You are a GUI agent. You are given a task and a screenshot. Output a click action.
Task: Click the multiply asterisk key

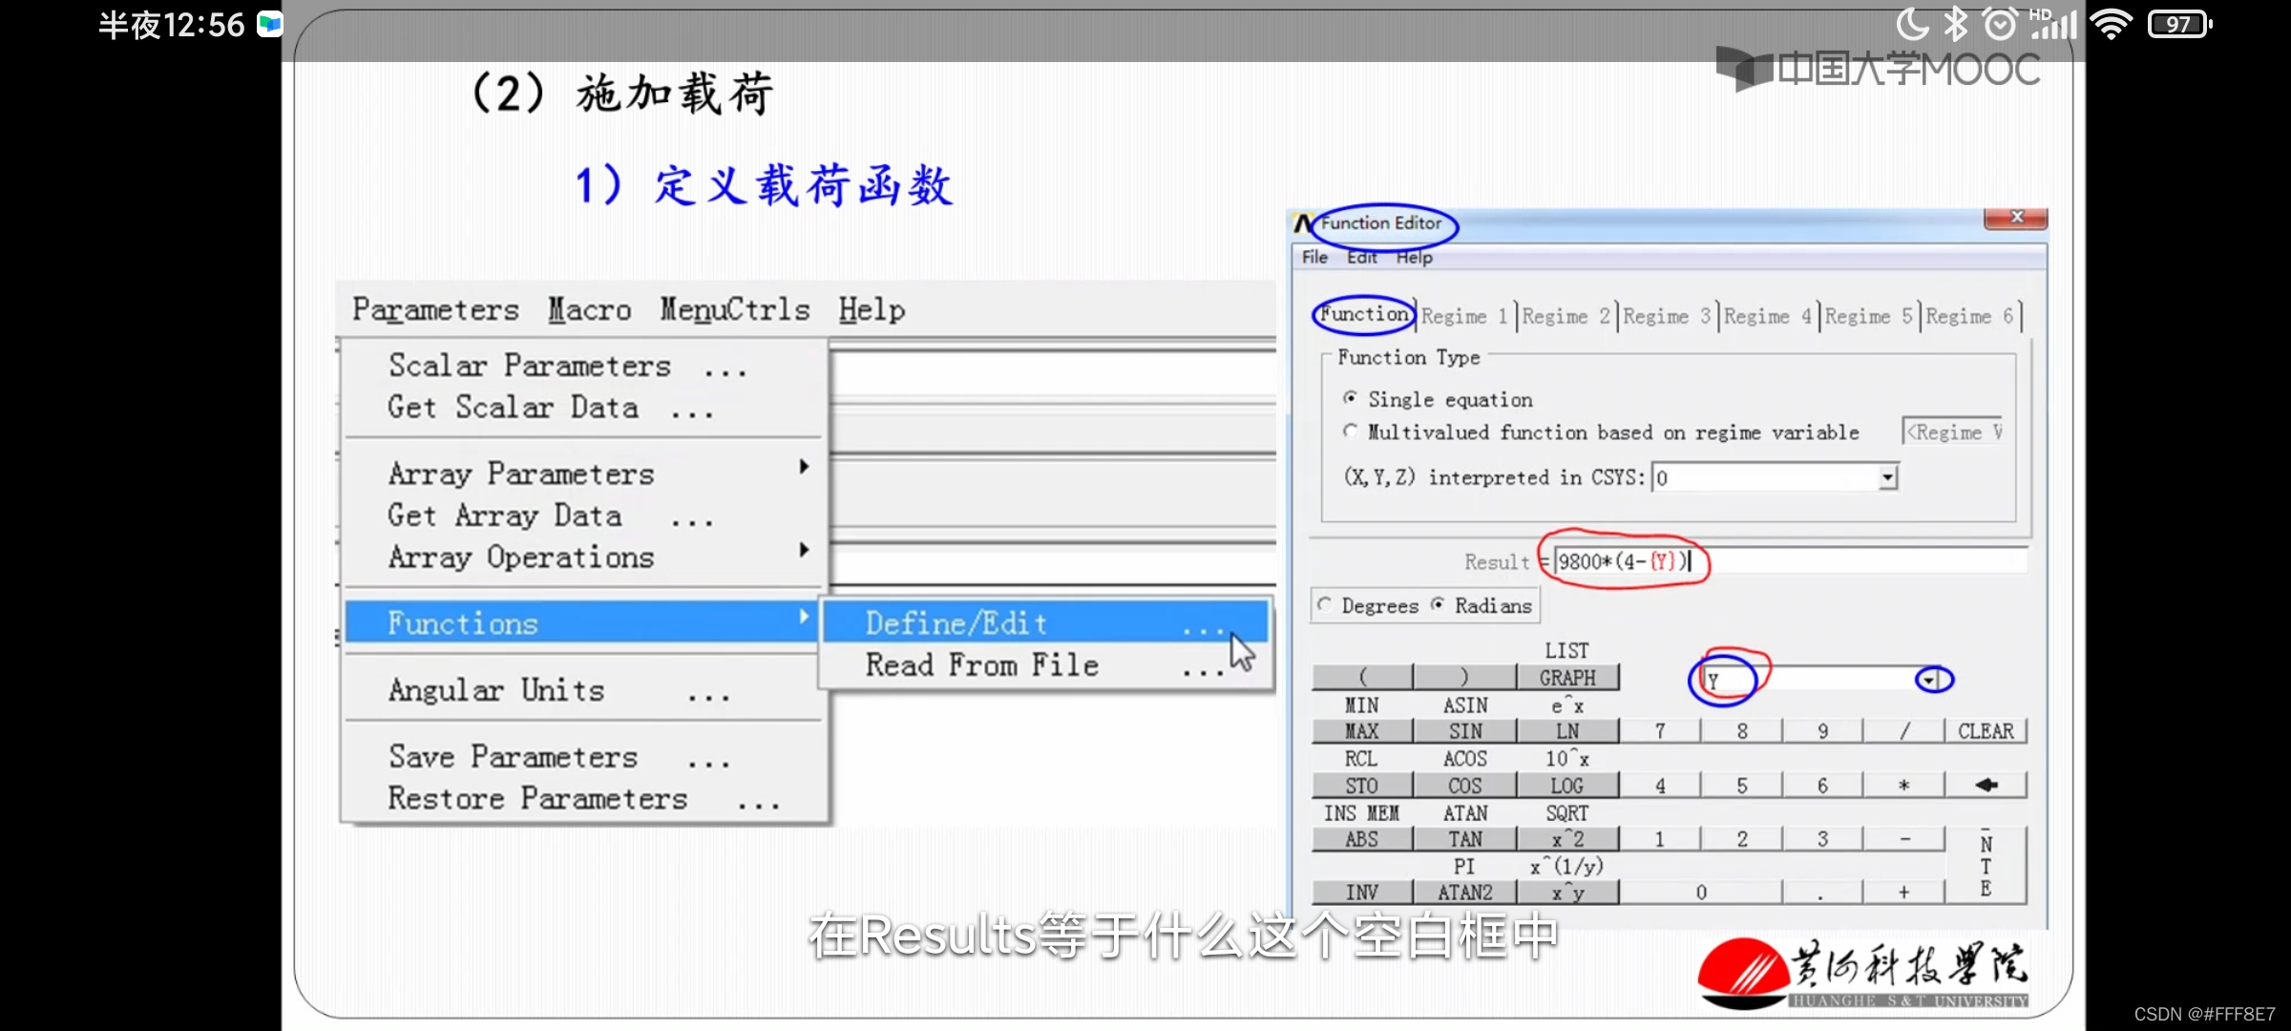[1903, 785]
